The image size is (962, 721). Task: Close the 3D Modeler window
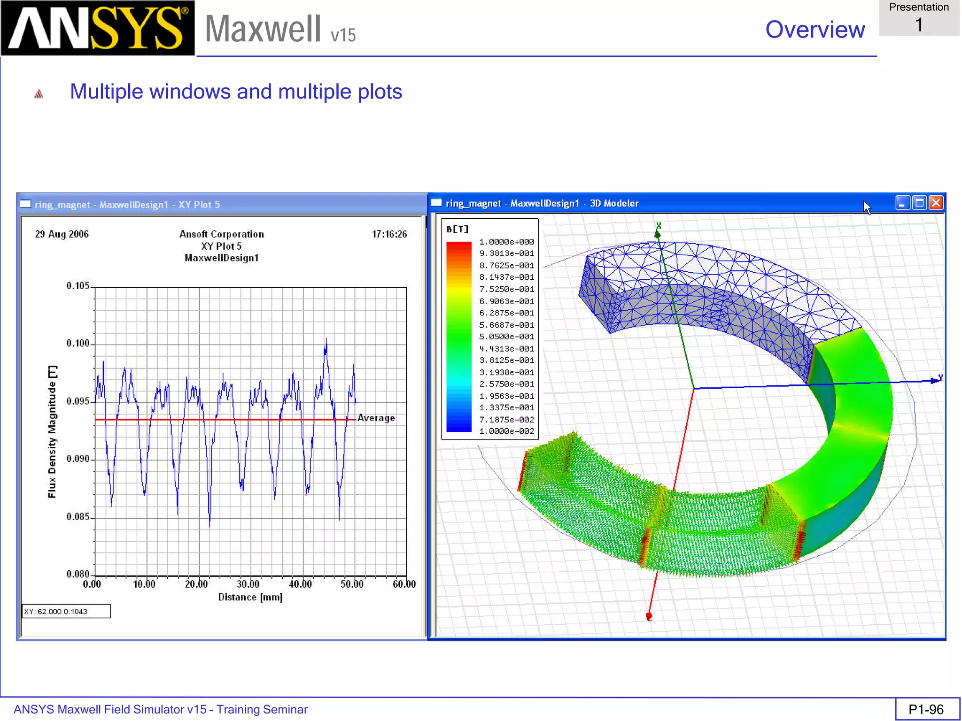[936, 203]
